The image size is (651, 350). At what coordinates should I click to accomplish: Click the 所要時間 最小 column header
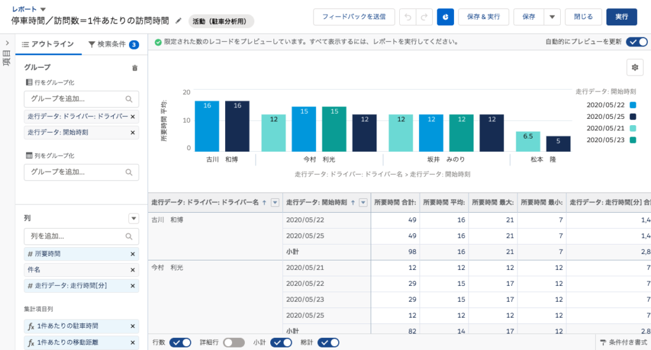(x=542, y=203)
